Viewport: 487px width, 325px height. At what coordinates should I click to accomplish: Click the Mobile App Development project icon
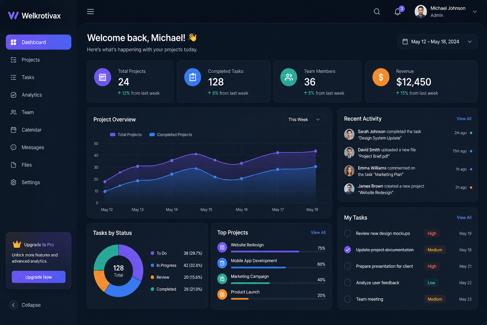(x=222, y=263)
